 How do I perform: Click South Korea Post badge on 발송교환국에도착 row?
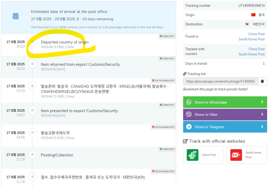[163, 127]
